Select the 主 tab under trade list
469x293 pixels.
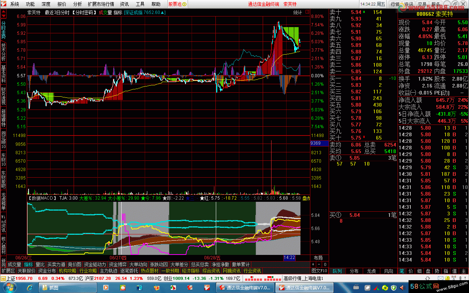click(464, 271)
